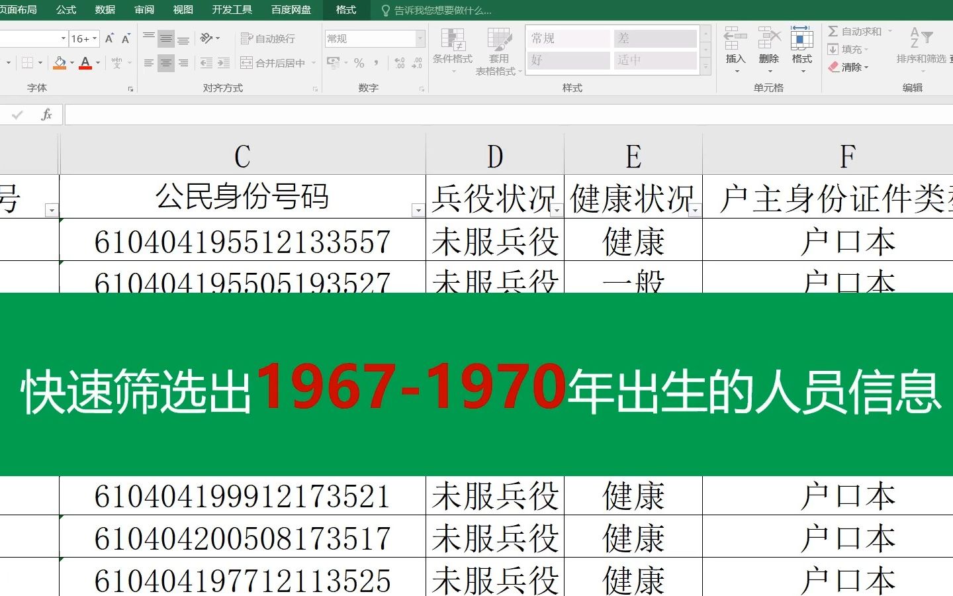Decrease the indent level

[x=206, y=63]
